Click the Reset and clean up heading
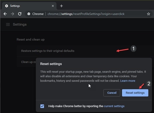154x113 pixels. coord(30,39)
